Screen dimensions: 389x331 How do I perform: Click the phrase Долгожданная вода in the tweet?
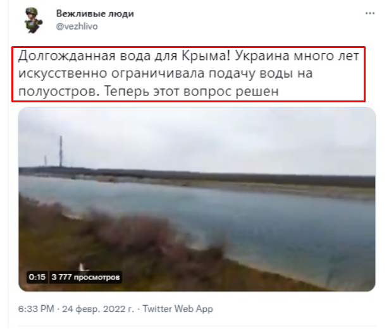pos(85,56)
